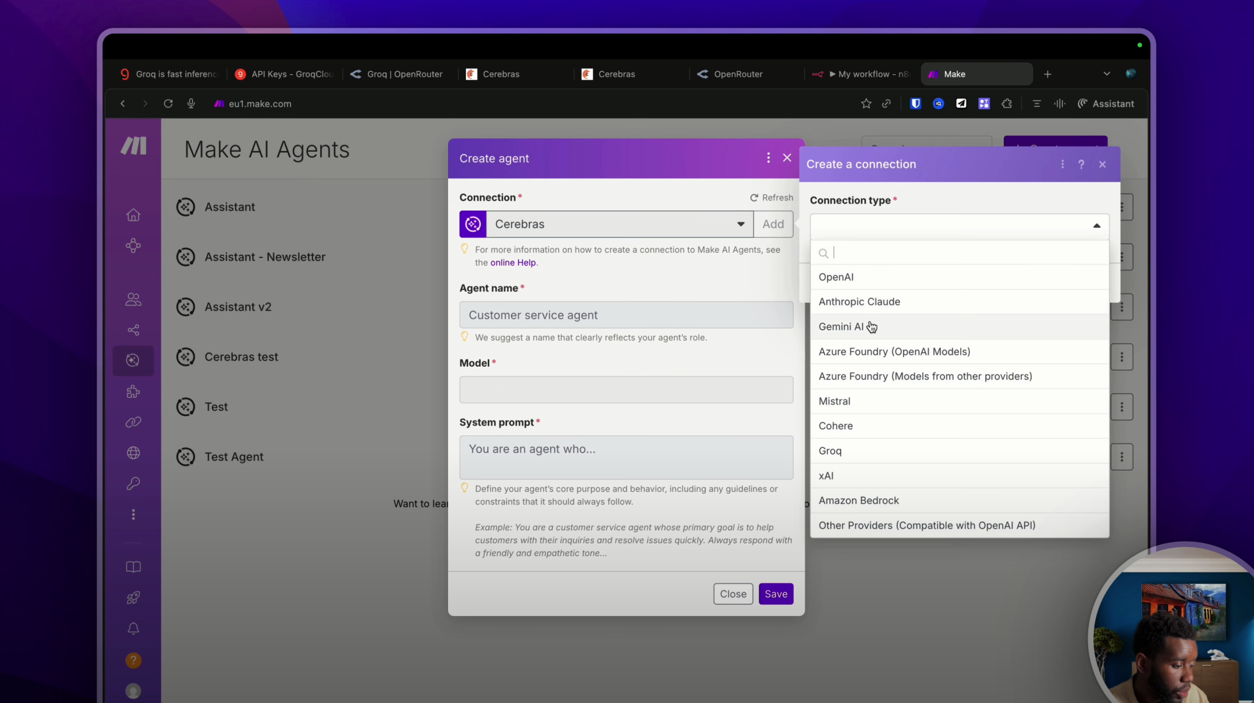This screenshot has width=1254, height=703.
Task: Click the Make logo in sidebar
Action: click(133, 146)
